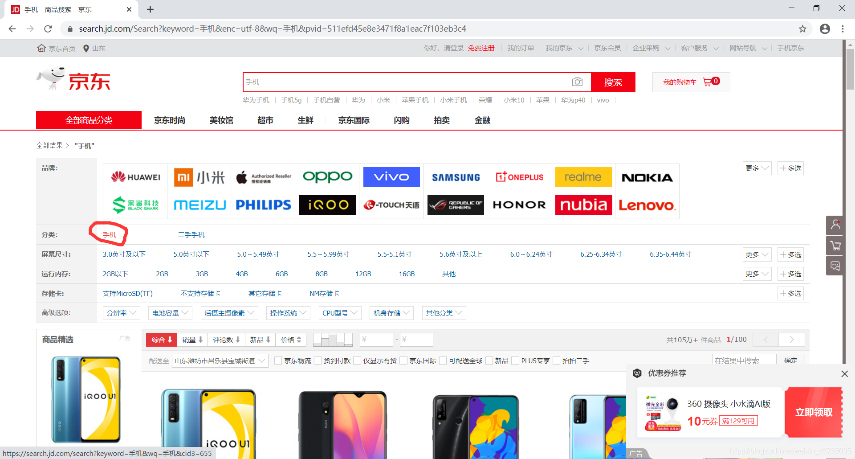Check the 仅显示有货 checkbox

(x=357, y=361)
